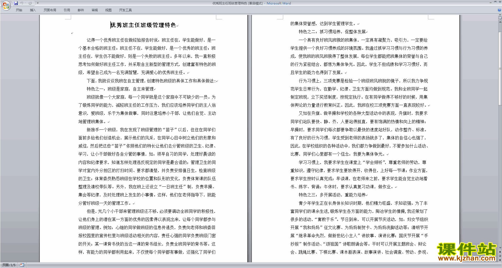Screen dimensions: 502x268
Task: Redo the last action
Action: point(30,3)
